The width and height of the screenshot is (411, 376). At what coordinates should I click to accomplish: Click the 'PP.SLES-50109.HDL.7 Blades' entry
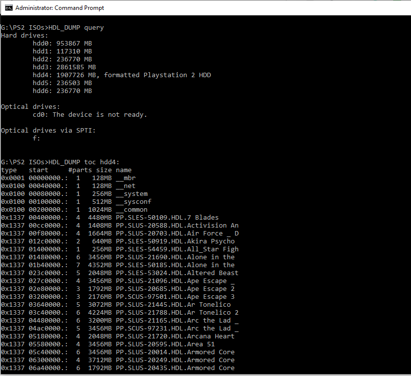pyautogui.click(x=167, y=218)
